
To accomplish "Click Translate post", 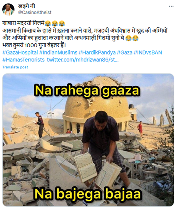I will pyautogui.click(x=15, y=67).
